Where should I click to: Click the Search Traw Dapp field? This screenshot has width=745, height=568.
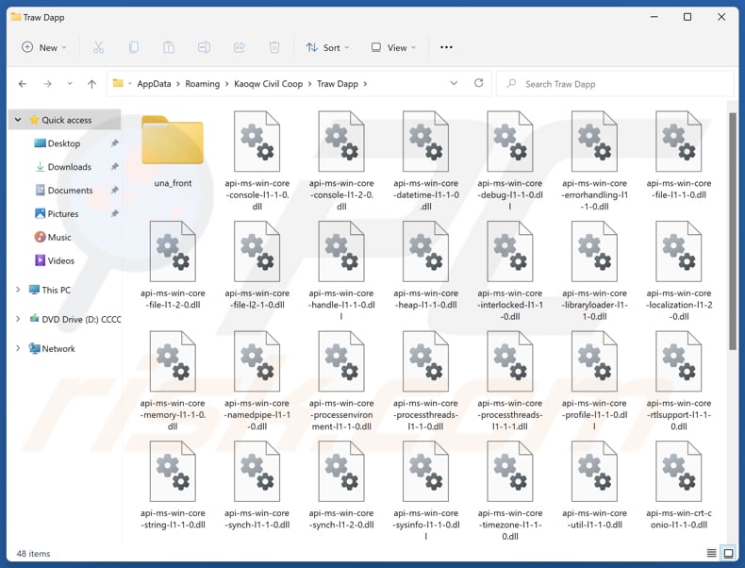click(615, 84)
